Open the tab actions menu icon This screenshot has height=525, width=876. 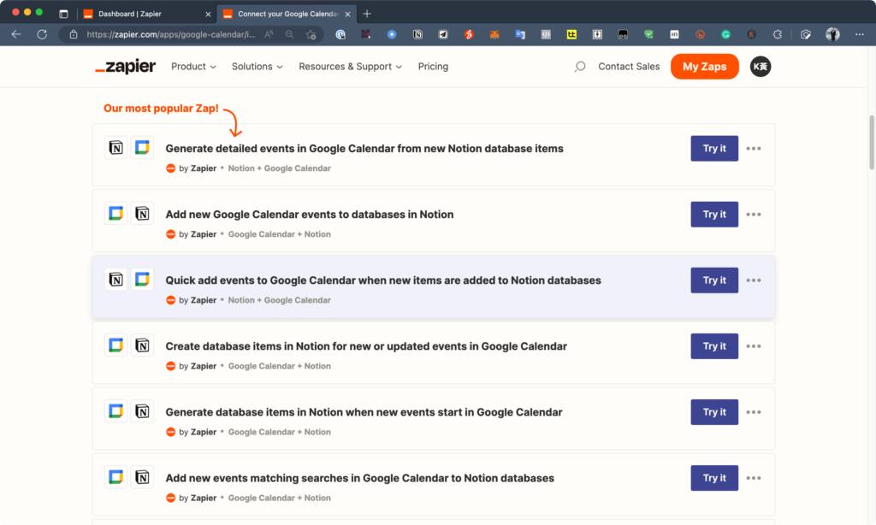coord(63,14)
